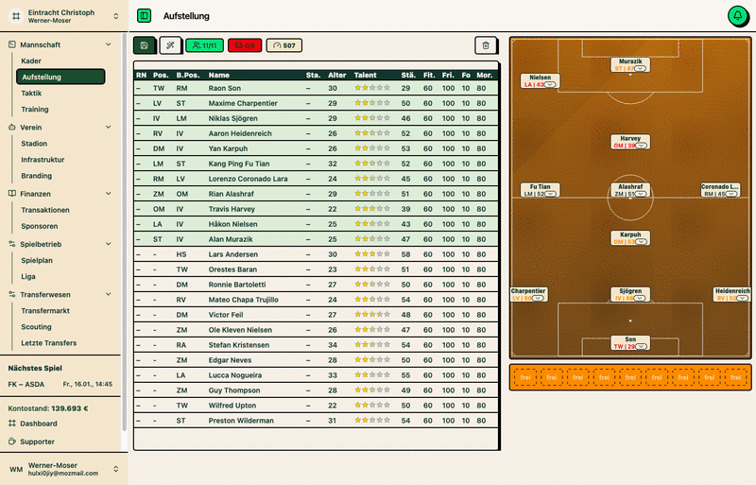This screenshot has height=485, width=756.
Task: Open dropdown on Coronado L. pitch card
Action: click(x=731, y=194)
